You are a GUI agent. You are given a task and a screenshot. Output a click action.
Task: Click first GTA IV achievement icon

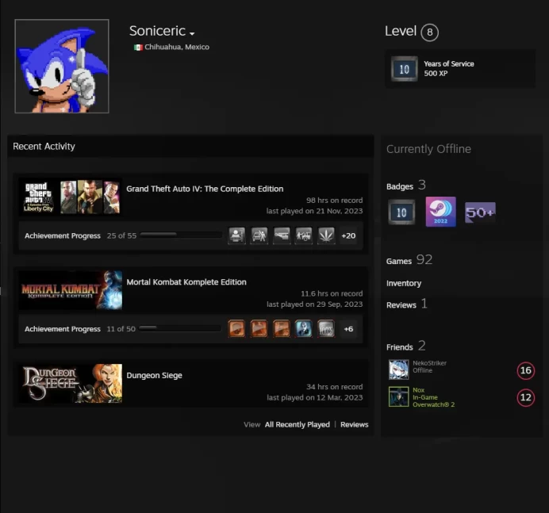236,235
